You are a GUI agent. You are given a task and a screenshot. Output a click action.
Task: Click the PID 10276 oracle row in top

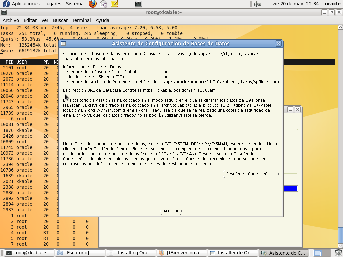tap(29, 73)
